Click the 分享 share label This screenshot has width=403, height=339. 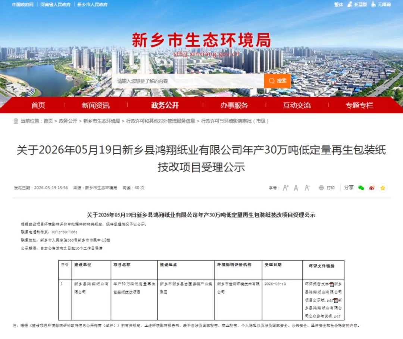tap(349, 188)
